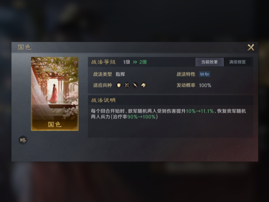269x202 pixels.
Task: Tap the round 略 button
Action: (23, 140)
